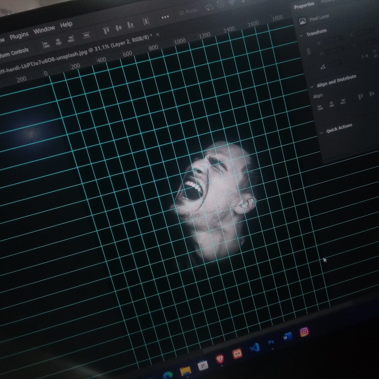
Task: Click the width W field in Transform
Action: click(x=334, y=39)
